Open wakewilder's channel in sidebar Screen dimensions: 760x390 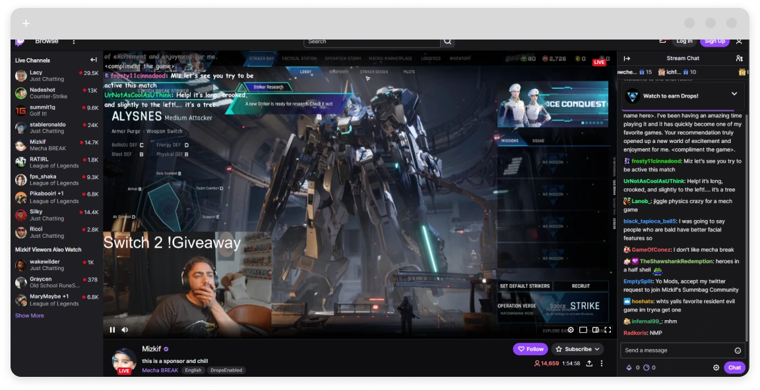click(57, 265)
